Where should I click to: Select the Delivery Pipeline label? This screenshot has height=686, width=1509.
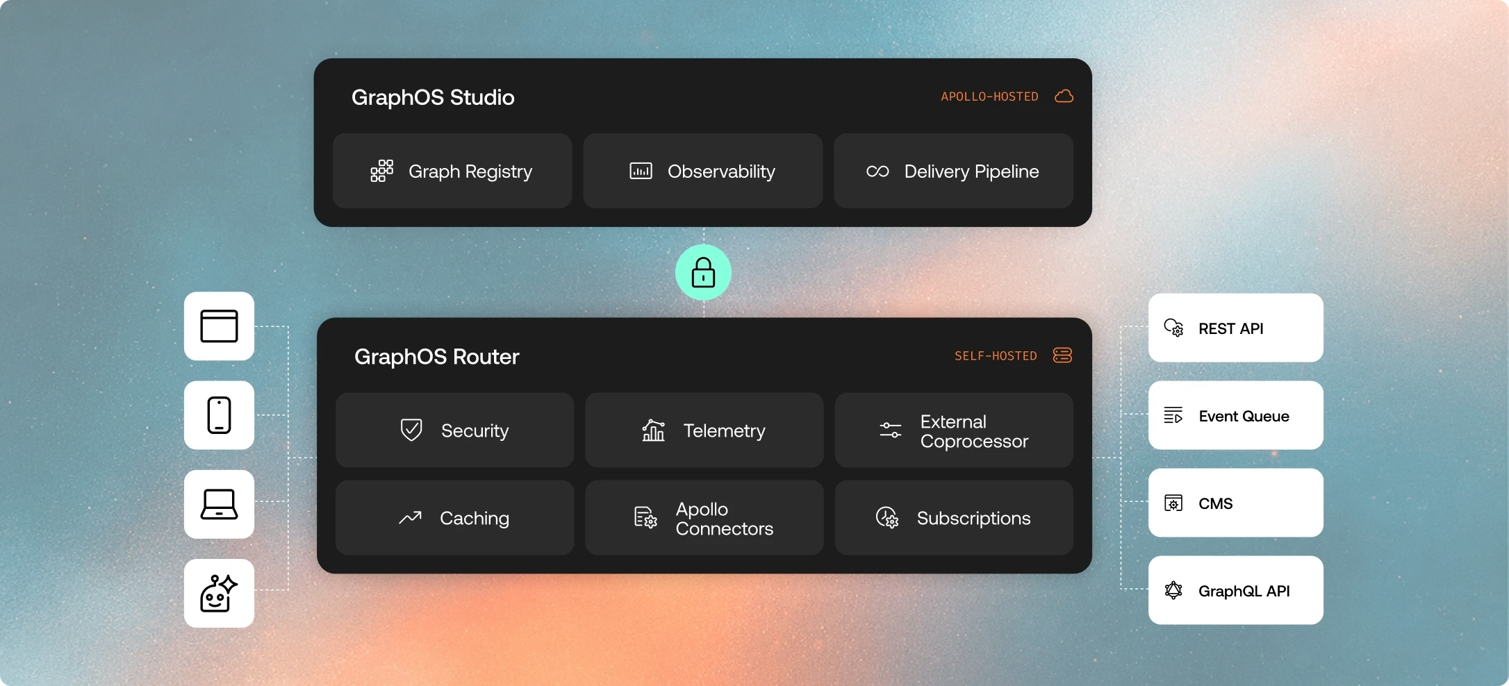pyautogui.click(x=971, y=171)
